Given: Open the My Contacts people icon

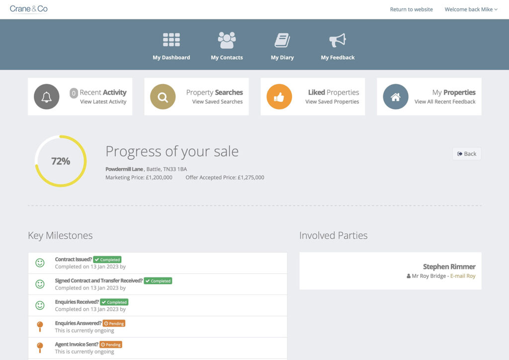Looking at the screenshot, I should (x=227, y=40).
